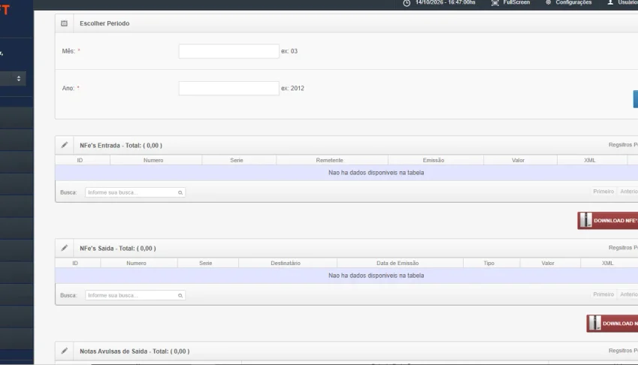Image resolution: width=638 pixels, height=365 pixels.
Task: Click the pencil icon of NFe's Saída
Action: coord(65,248)
